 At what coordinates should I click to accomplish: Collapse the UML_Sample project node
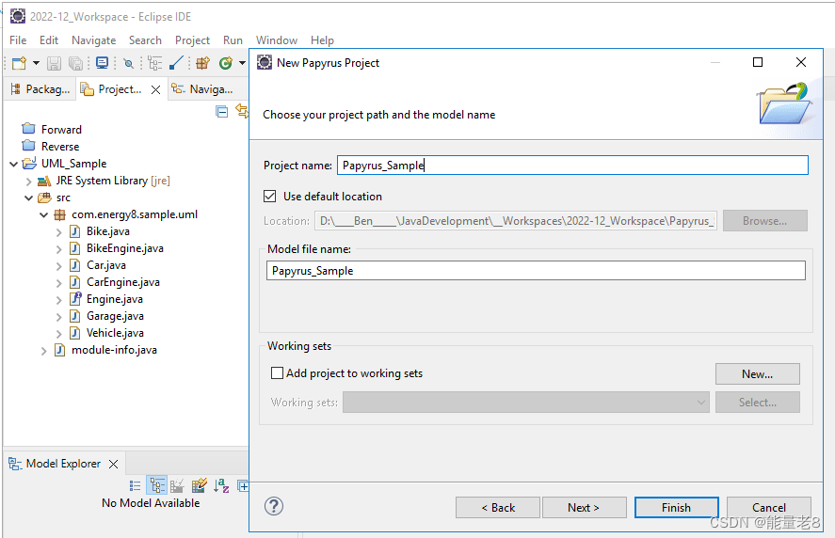click(14, 164)
